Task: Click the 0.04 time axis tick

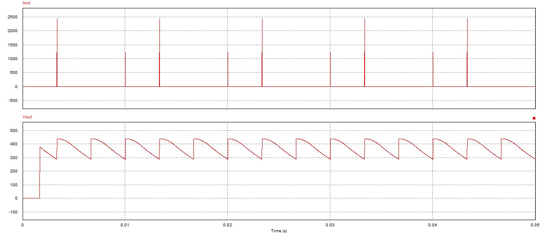Action: (433, 225)
